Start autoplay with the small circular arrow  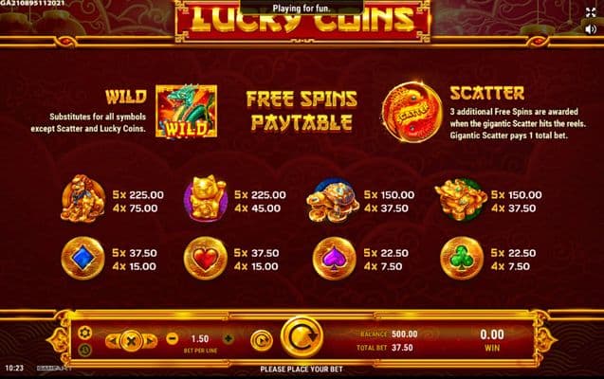[x=262, y=341]
